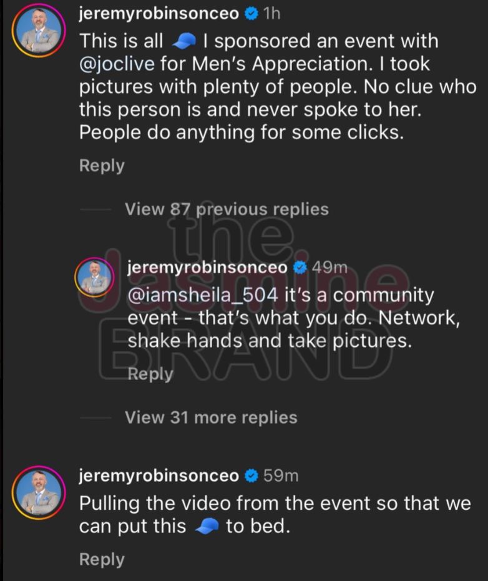Expand 'View 87 previous replies'

point(227,209)
